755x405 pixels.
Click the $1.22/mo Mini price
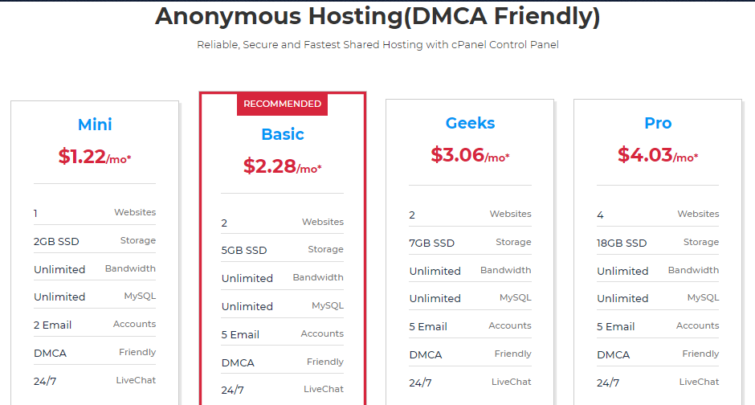[x=95, y=157]
